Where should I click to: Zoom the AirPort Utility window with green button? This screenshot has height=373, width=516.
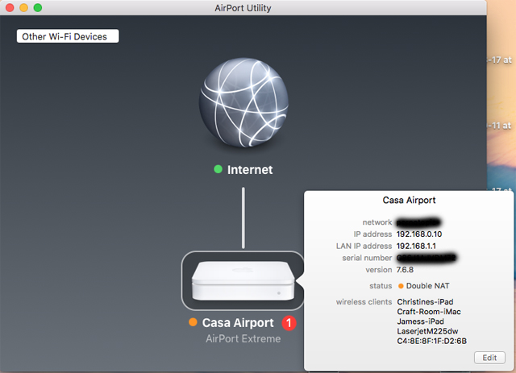(38, 7)
